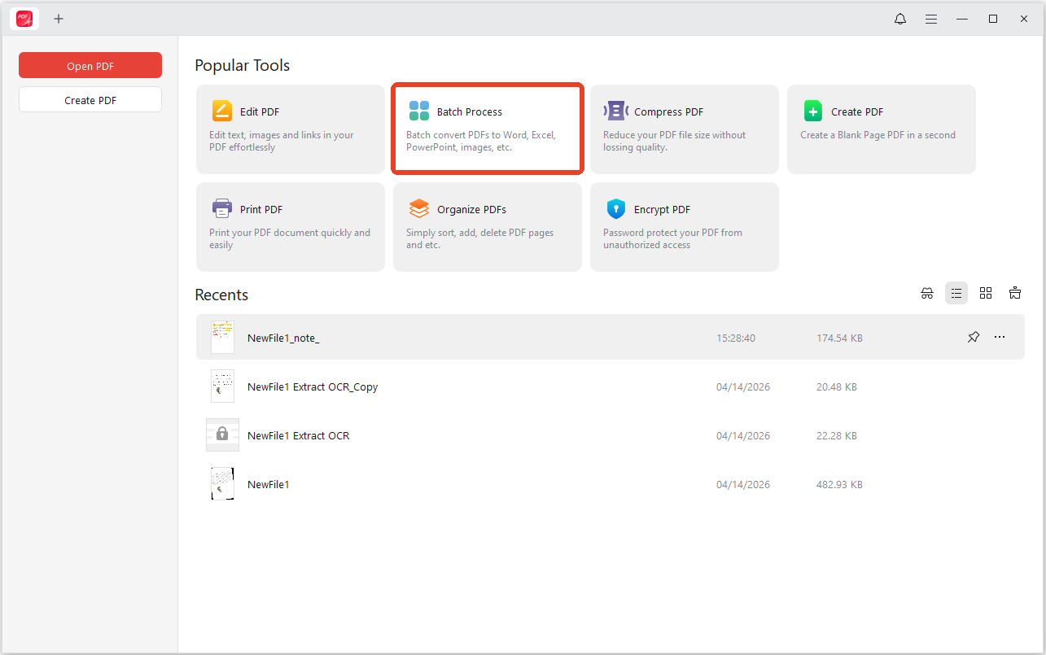Screen dimensions: 1046x655
Task: Click the notifications bell icon
Action: coord(899,18)
